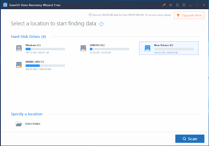Click the refresh drives spinner icon
Screen dimensions: 209x146
102,24
